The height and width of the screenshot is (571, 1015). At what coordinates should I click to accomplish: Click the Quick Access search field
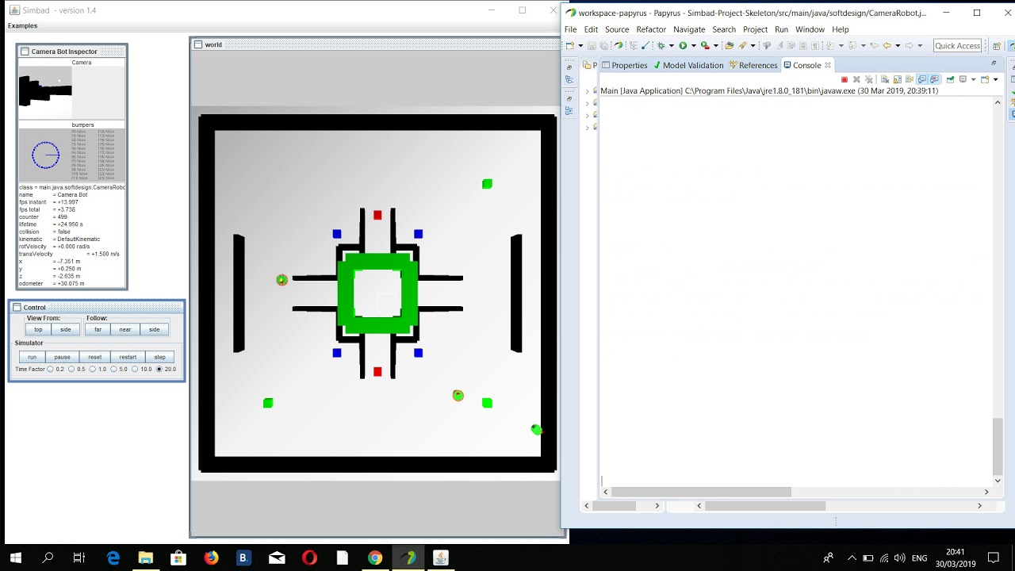click(x=958, y=45)
